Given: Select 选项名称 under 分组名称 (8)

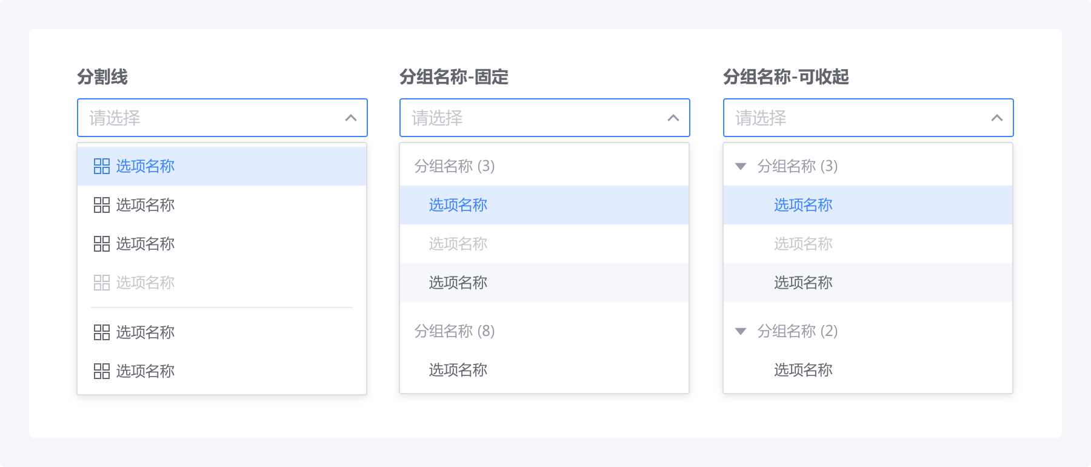Looking at the screenshot, I should 544,370.
